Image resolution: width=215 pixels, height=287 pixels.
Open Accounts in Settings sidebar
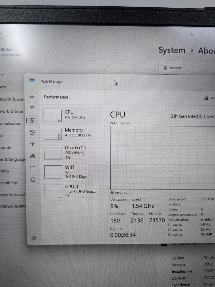pos(6,147)
